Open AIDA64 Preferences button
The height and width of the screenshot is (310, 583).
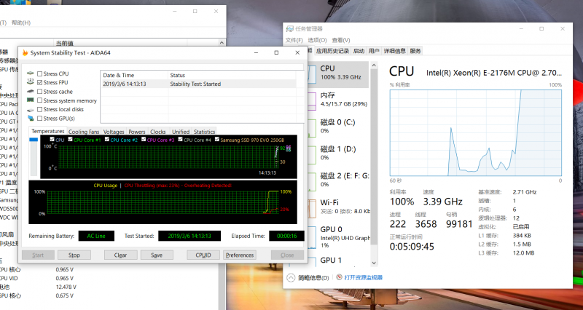coord(240,255)
